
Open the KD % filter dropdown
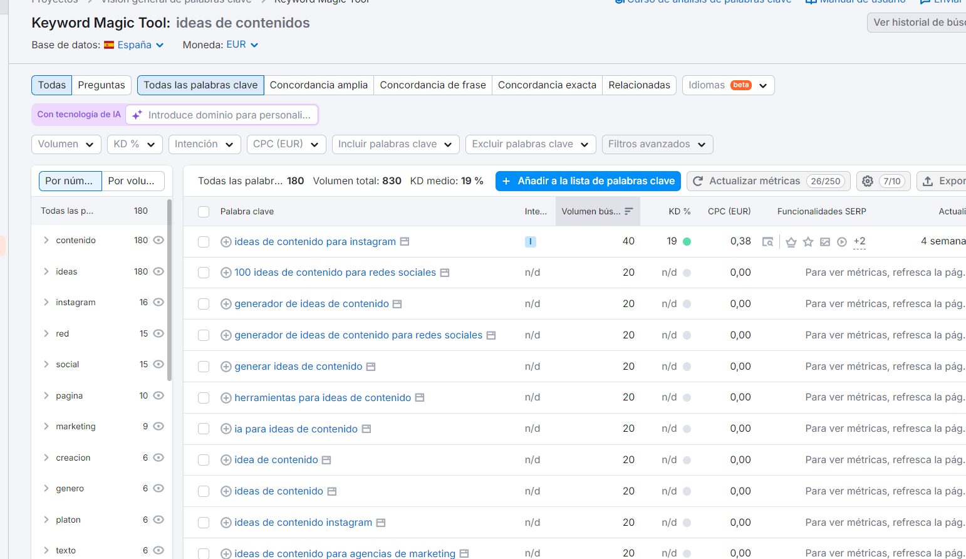pos(135,144)
